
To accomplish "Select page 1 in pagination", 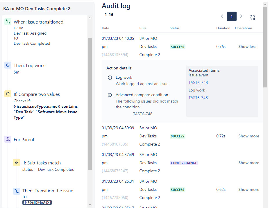I will click(232, 16).
